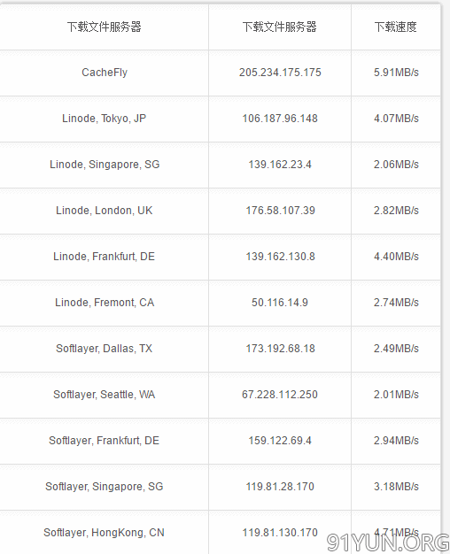Select Linode, Fremont, CA server cell
Image resolution: width=450 pixels, height=554 pixels.
(x=105, y=303)
